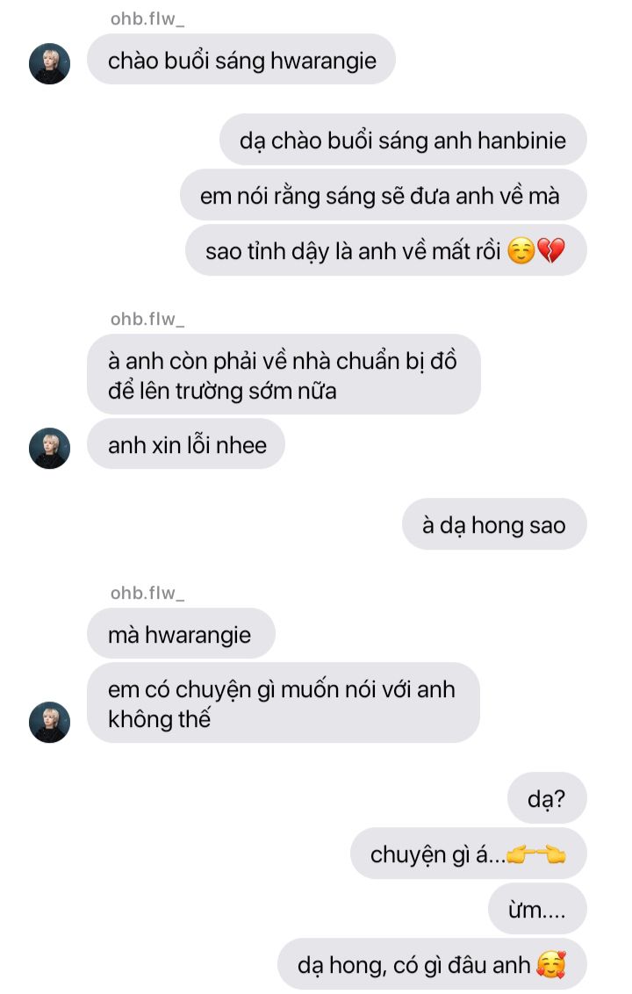Select 'chào buổi sáng hwarangie' message bubble
This screenshot has height=994, width=632.
pos(241,60)
